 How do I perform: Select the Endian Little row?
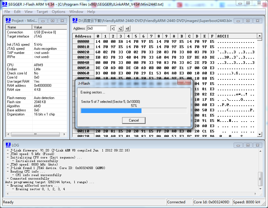point(36,69)
